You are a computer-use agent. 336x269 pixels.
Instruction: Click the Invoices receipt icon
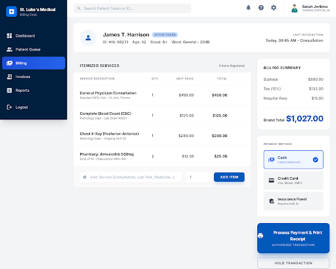click(x=9, y=77)
